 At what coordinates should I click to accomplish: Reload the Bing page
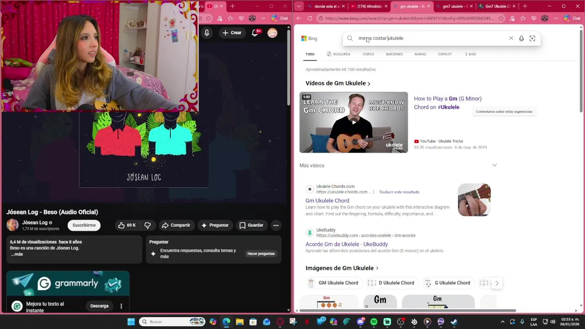[310, 18]
